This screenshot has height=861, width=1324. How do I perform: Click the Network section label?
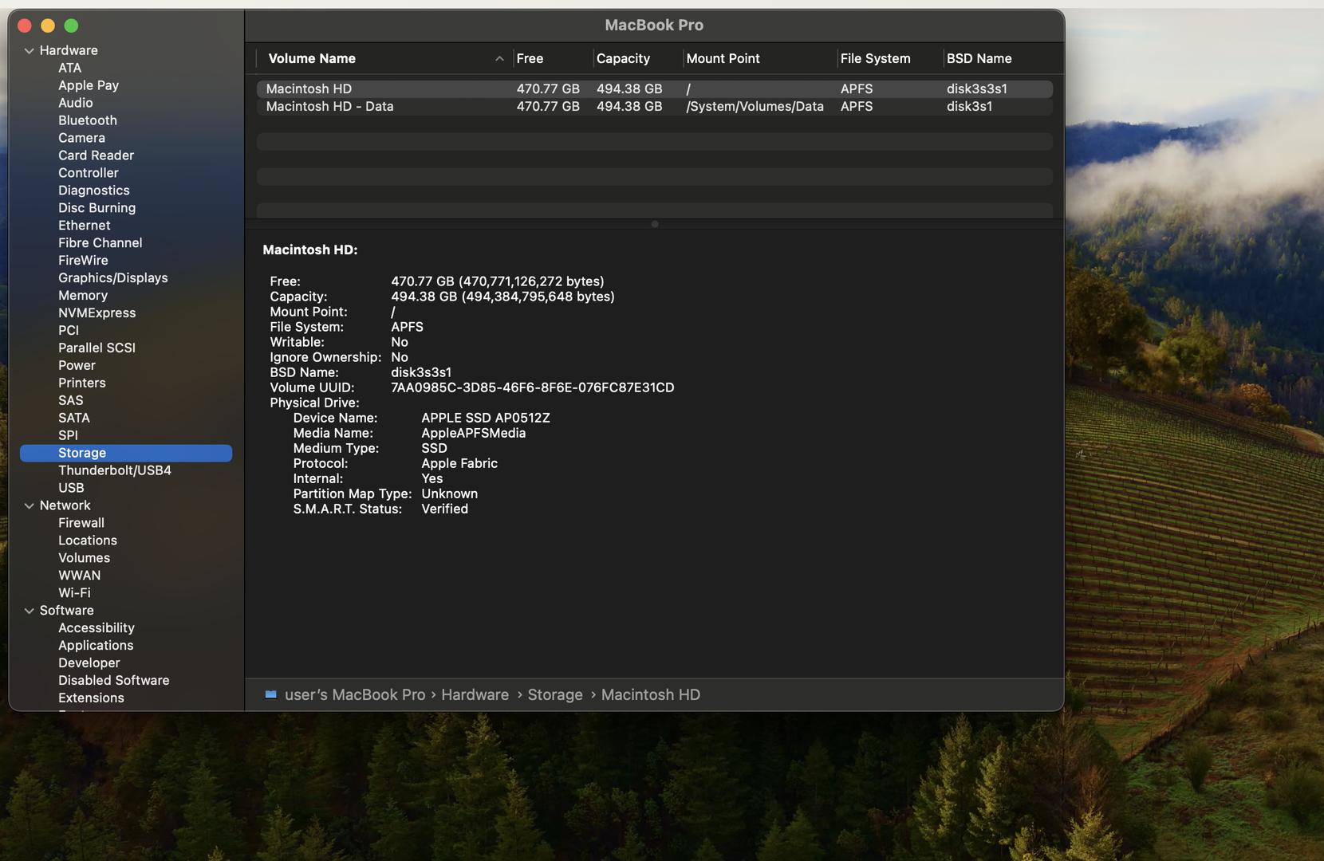[65, 506]
